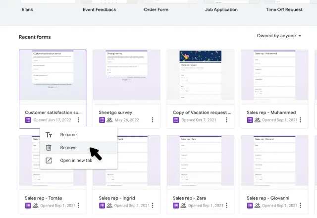Click the Sheetgo survey title text
Viewport: 317px width, 218px height.
click(115, 112)
